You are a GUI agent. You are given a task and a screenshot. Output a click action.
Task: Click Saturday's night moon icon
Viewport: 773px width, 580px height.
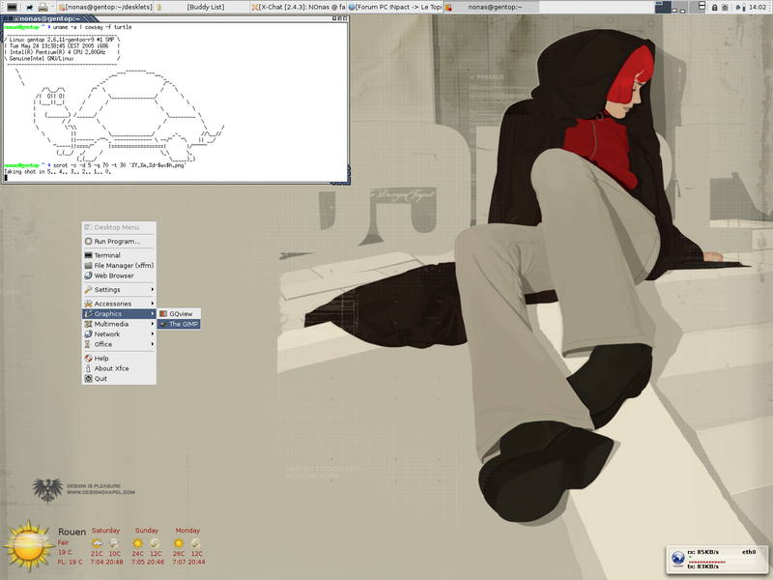pyautogui.click(x=114, y=543)
